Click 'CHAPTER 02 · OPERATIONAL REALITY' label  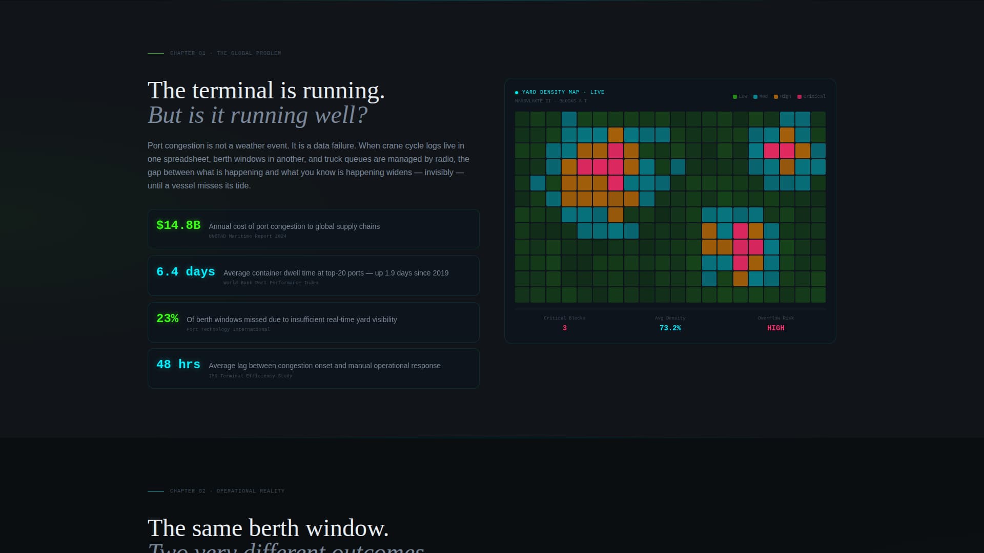(227, 491)
